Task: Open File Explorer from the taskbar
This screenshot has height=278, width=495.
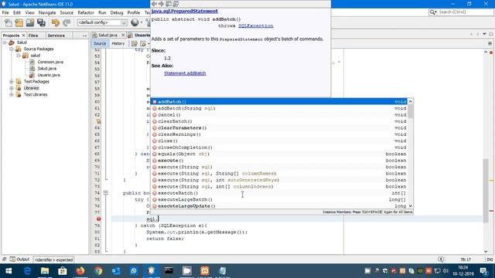Action: coord(45,271)
